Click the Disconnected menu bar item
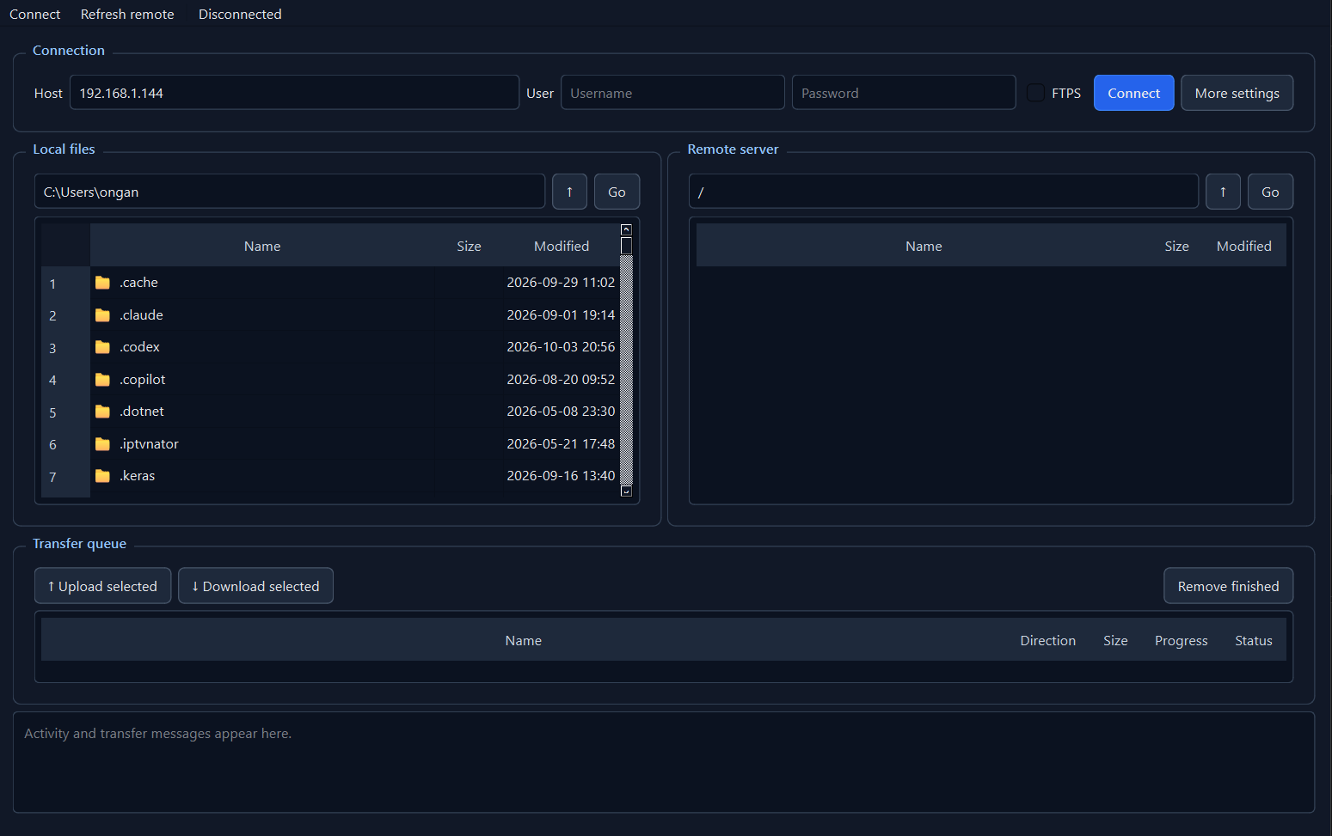 tap(240, 14)
